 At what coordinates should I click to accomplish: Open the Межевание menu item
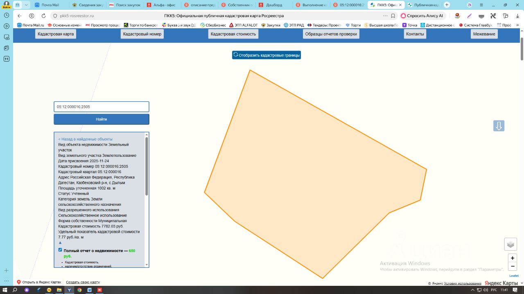tap(484, 34)
